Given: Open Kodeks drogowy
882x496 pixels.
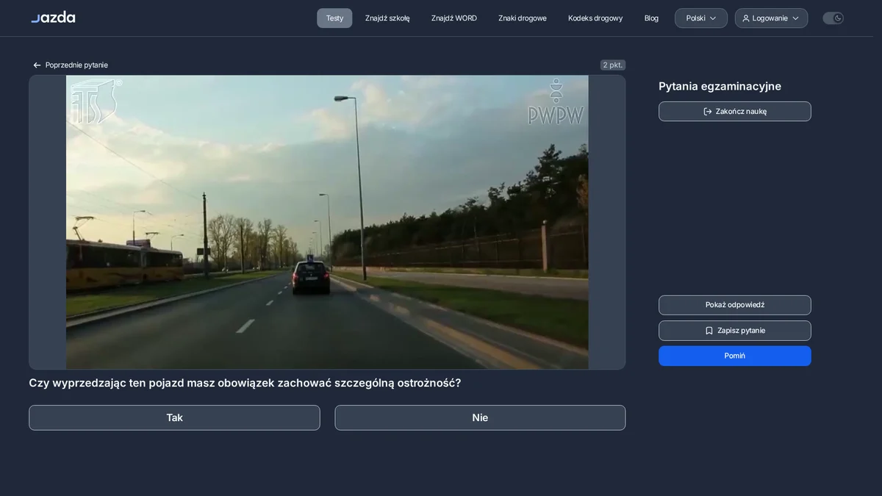Looking at the screenshot, I should click(595, 18).
